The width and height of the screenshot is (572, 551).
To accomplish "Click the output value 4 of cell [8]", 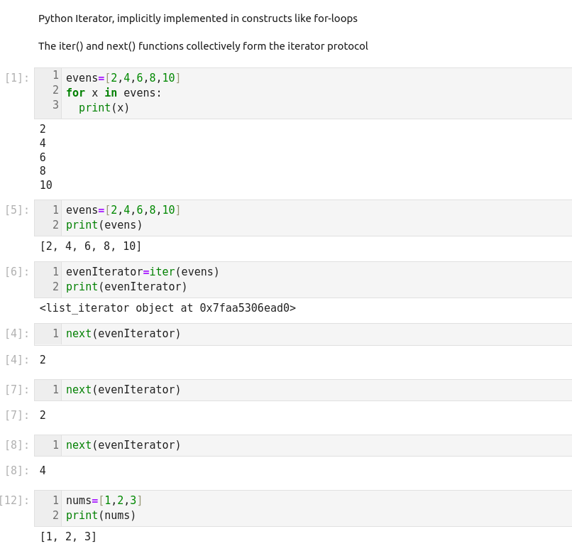I will point(43,470).
